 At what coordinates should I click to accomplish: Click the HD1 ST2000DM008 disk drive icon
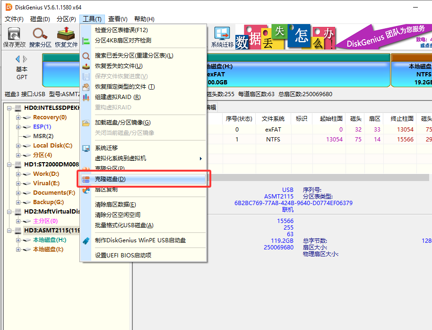(x=18, y=165)
